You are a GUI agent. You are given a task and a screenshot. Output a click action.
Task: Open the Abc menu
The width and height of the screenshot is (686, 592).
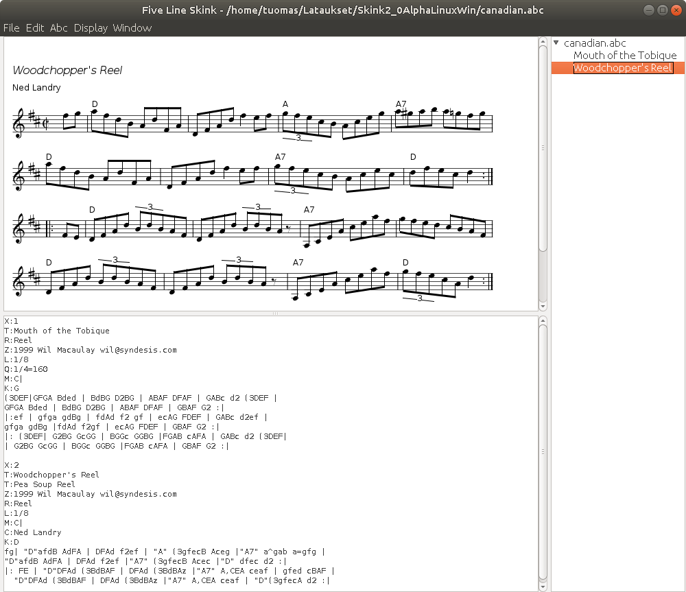pos(59,28)
